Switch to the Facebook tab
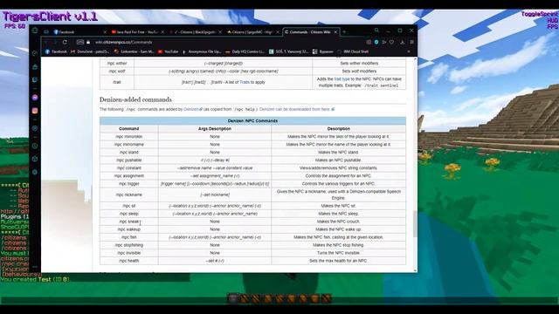The image size is (559, 314). (x=79, y=32)
